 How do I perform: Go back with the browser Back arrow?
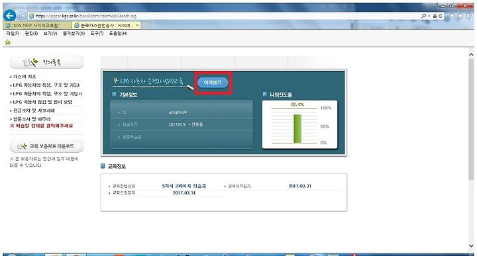[10, 15]
